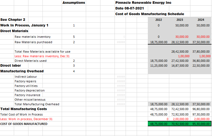The width and height of the screenshot is (212, 136).
Task: Select 2022 Raw Materials purchased 18,75,000.00
Action: point(159,42)
